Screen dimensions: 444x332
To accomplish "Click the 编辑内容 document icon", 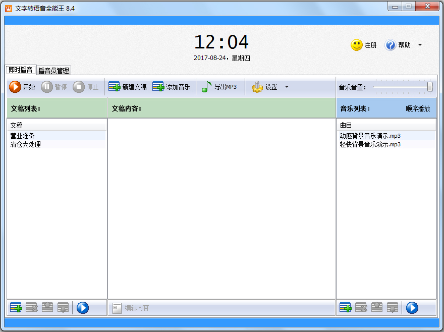I will pyautogui.click(x=117, y=308).
